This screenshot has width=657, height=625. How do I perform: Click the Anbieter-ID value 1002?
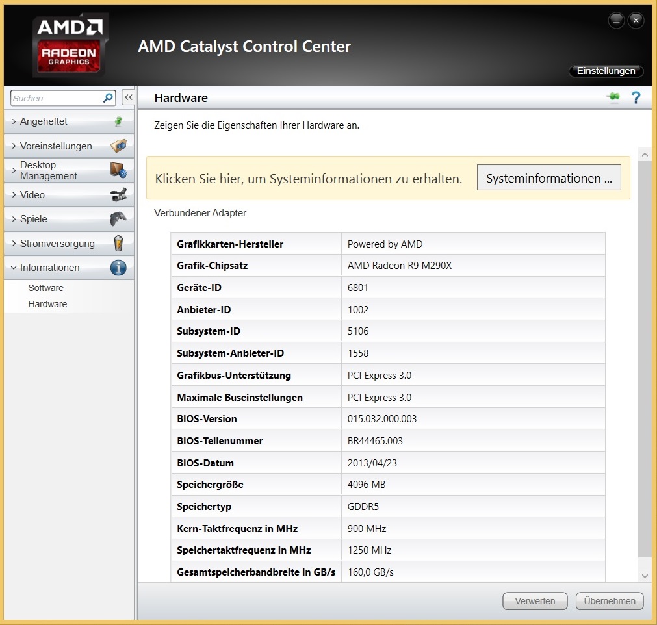(x=358, y=309)
